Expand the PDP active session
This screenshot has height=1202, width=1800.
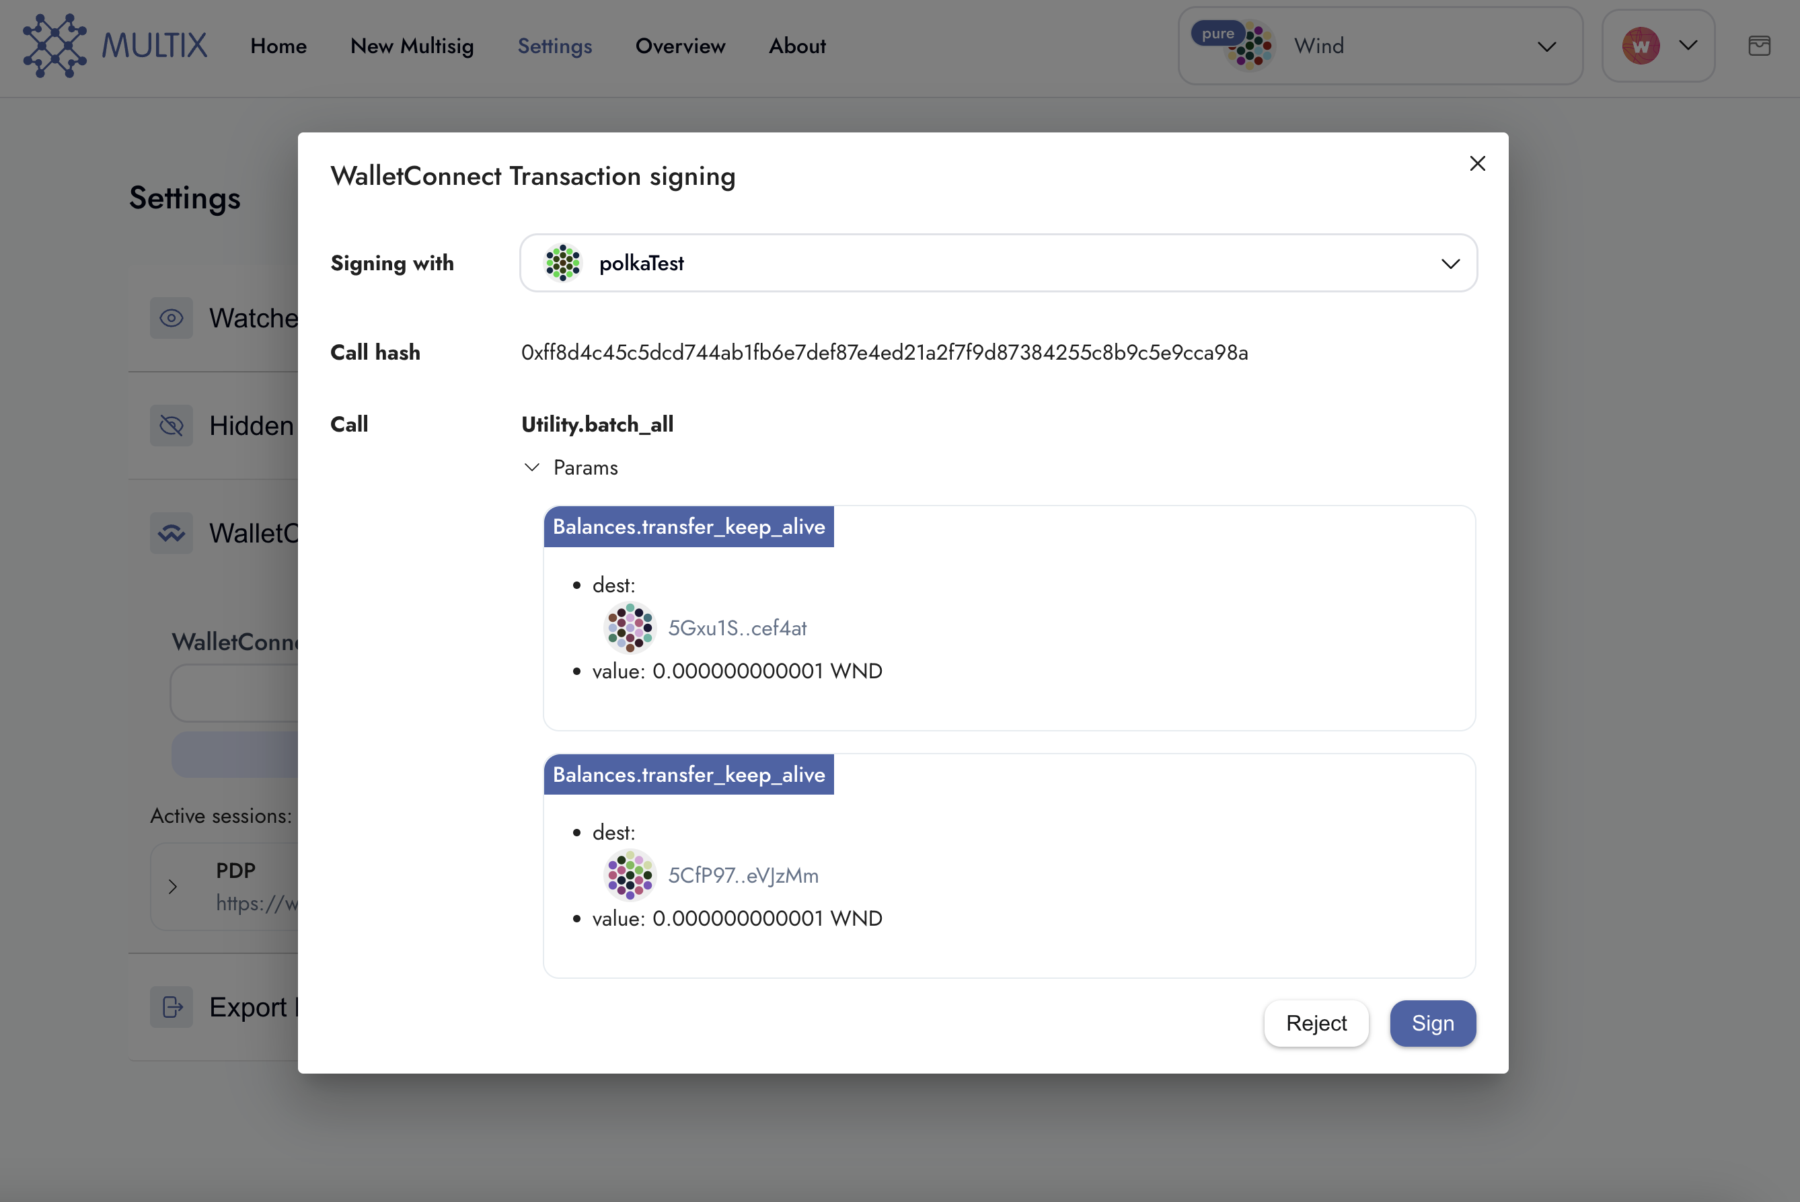point(173,887)
